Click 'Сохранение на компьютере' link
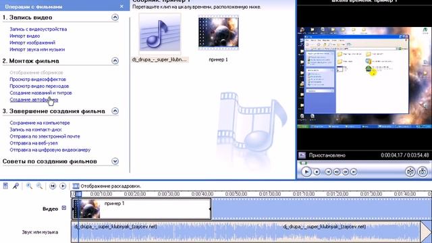The width and height of the screenshot is (432, 243). [40, 123]
